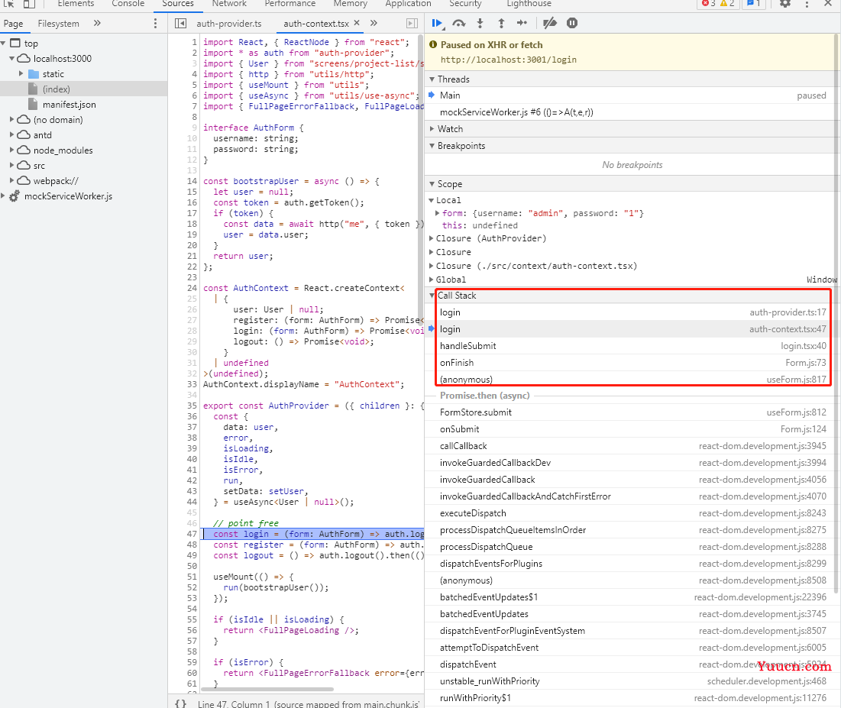This screenshot has width=841, height=708.
Task: Toggle Deactivate breakpoints
Action: tap(550, 23)
